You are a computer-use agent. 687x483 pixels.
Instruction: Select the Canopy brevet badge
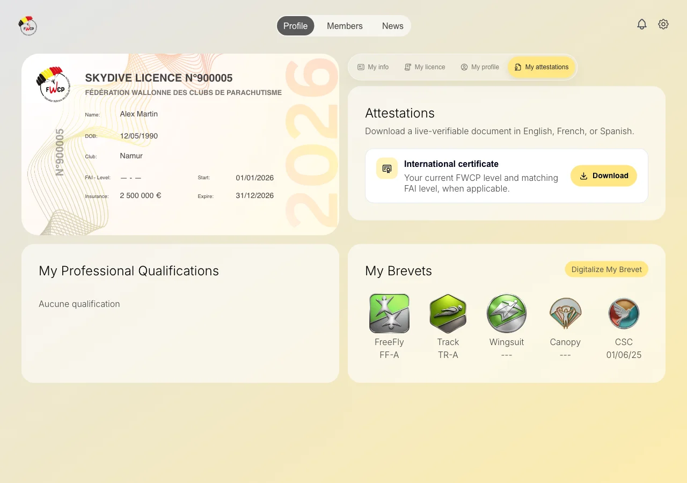coord(565,313)
